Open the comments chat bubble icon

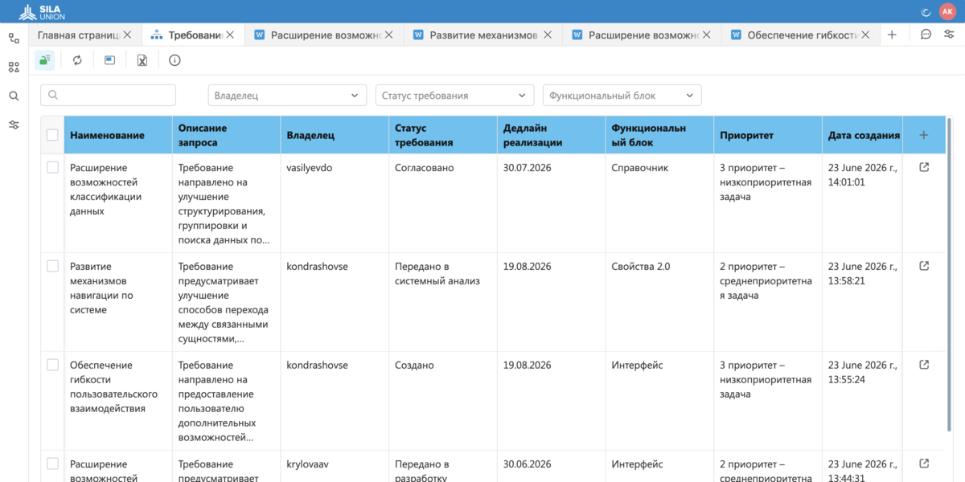click(926, 35)
